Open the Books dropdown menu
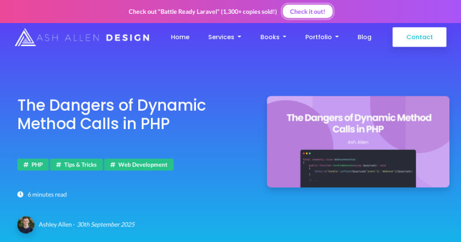The image size is (461, 242). point(273,37)
